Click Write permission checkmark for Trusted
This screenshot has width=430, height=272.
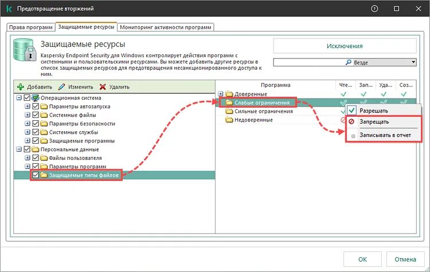(x=363, y=94)
